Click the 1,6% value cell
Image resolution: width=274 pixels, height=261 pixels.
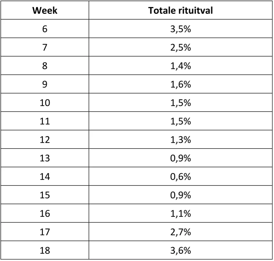click(180, 84)
